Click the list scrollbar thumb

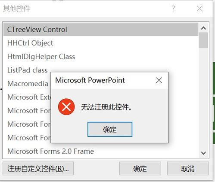(x=203, y=40)
